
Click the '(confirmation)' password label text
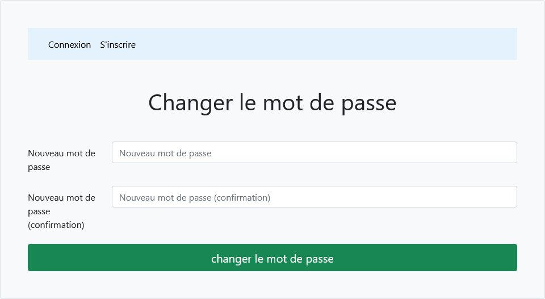[56, 225]
